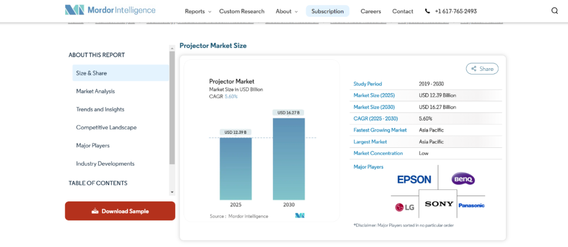This screenshot has width=568, height=247.
Task: Click the Mordor Intelligence logo
Action: (110, 10)
